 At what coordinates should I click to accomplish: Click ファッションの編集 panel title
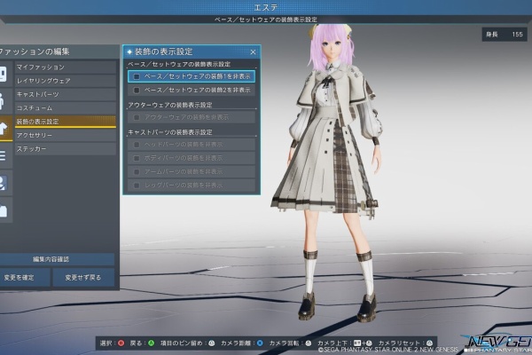pos(35,51)
